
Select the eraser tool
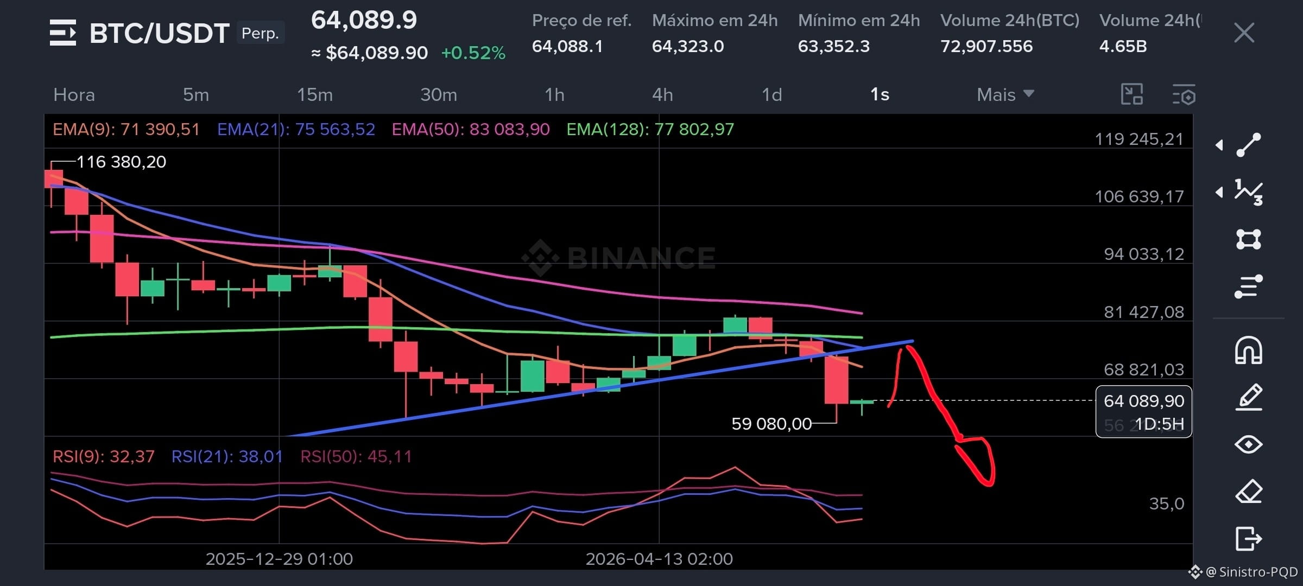[x=1249, y=492]
